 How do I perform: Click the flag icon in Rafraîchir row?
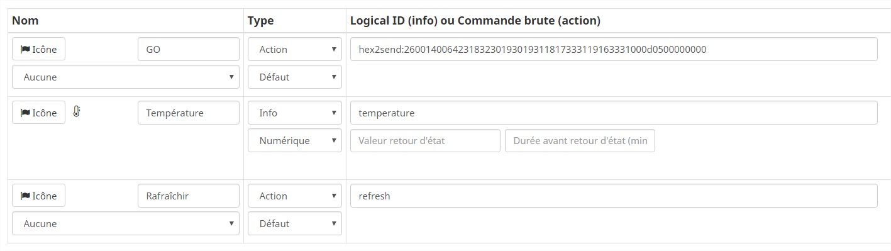pos(25,196)
